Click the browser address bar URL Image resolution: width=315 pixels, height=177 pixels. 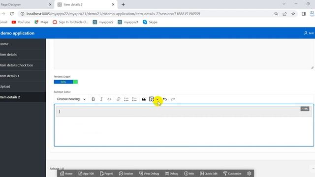coord(113,14)
